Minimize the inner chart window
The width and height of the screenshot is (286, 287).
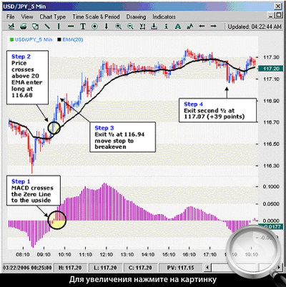[x=270, y=16]
